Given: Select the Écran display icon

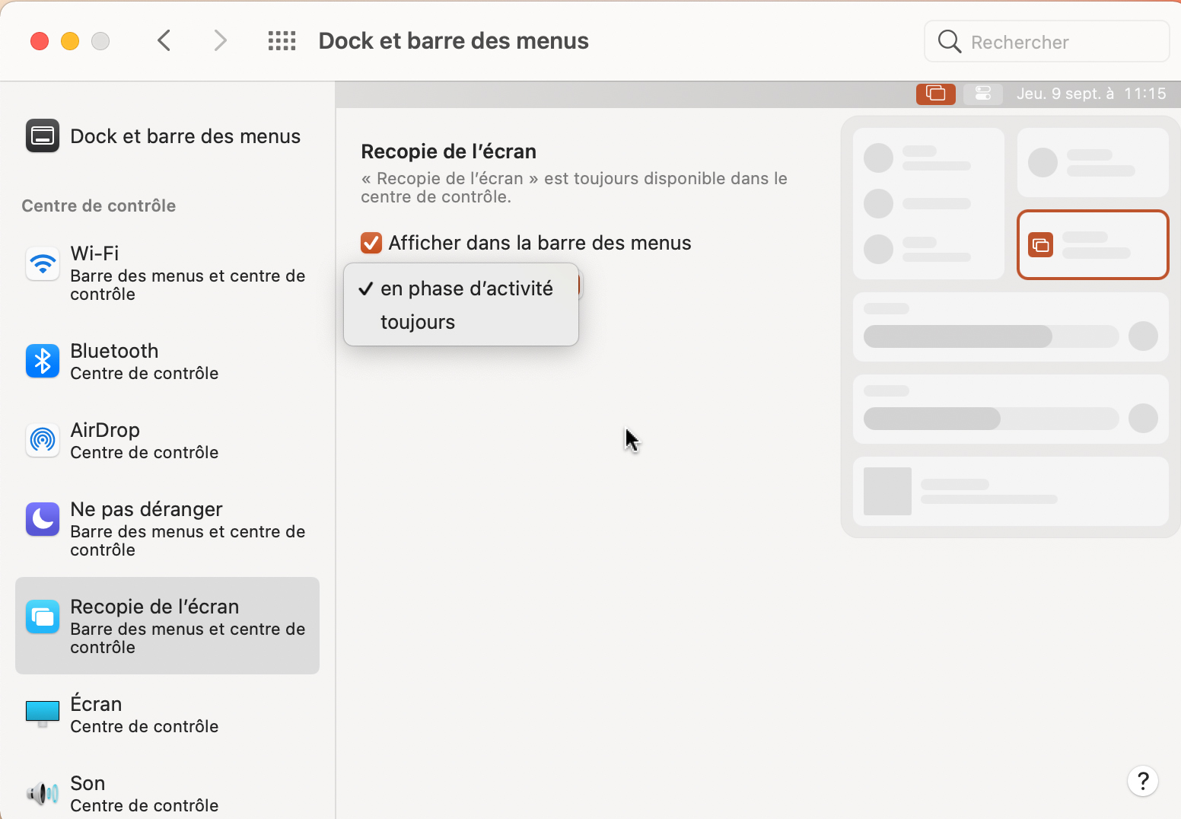Looking at the screenshot, I should (x=43, y=713).
